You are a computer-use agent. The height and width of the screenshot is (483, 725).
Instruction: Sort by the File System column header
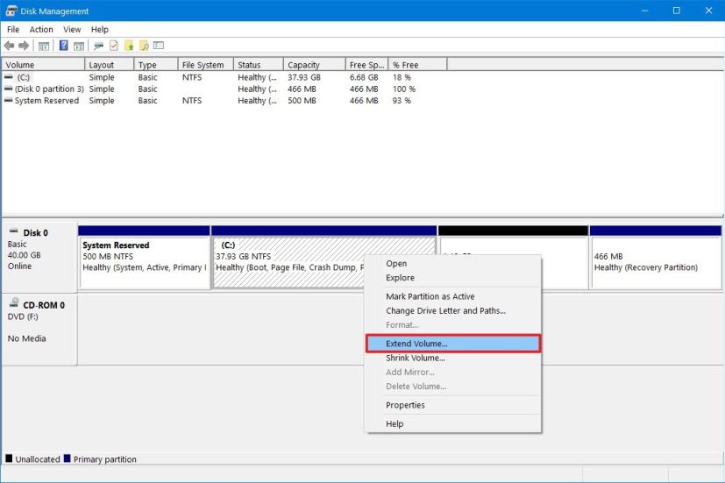[206, 65]
